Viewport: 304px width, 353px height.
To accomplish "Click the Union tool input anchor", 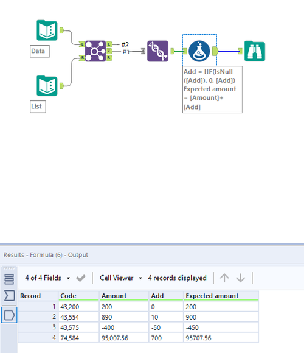I will point(143,51).
